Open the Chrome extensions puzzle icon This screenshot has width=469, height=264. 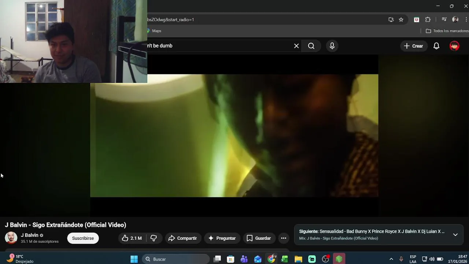[428, 19]
